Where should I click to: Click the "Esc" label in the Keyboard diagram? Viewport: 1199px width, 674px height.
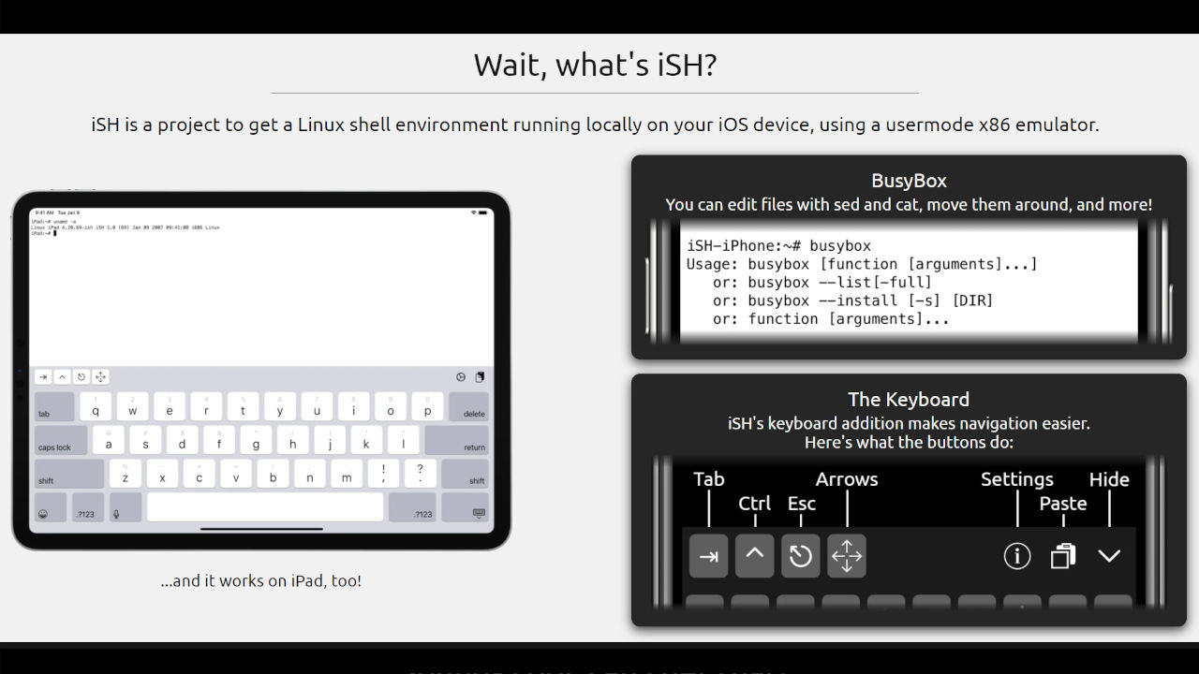(802, 504)
